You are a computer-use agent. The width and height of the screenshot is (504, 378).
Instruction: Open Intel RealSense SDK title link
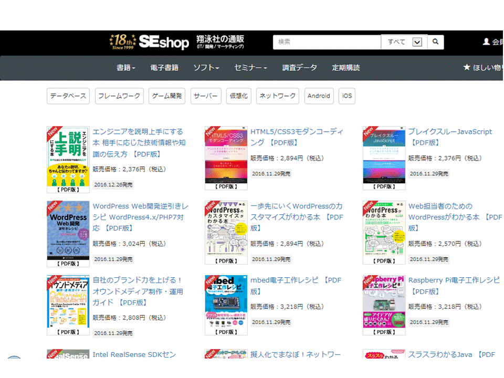click(134, 354)
